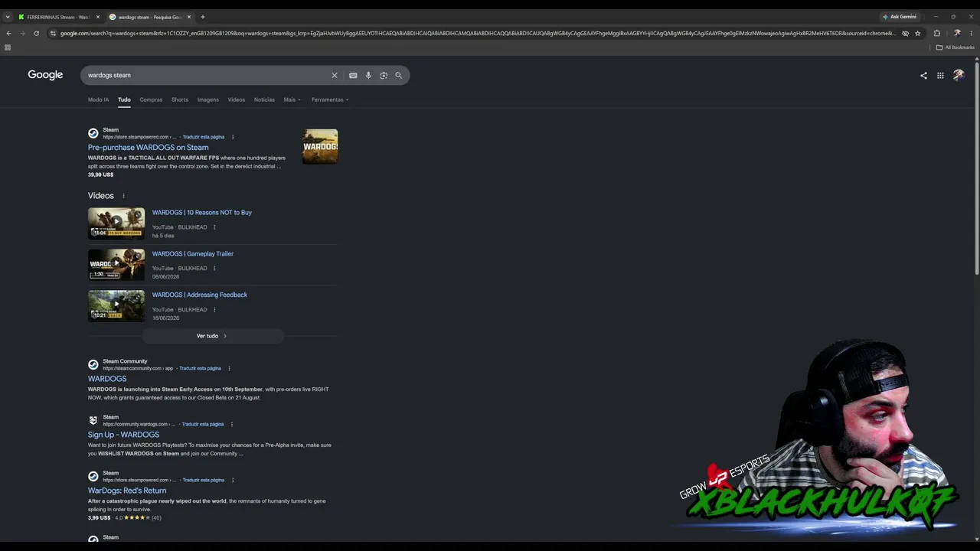Go to the Google homepage logo

tap(45, 75)
